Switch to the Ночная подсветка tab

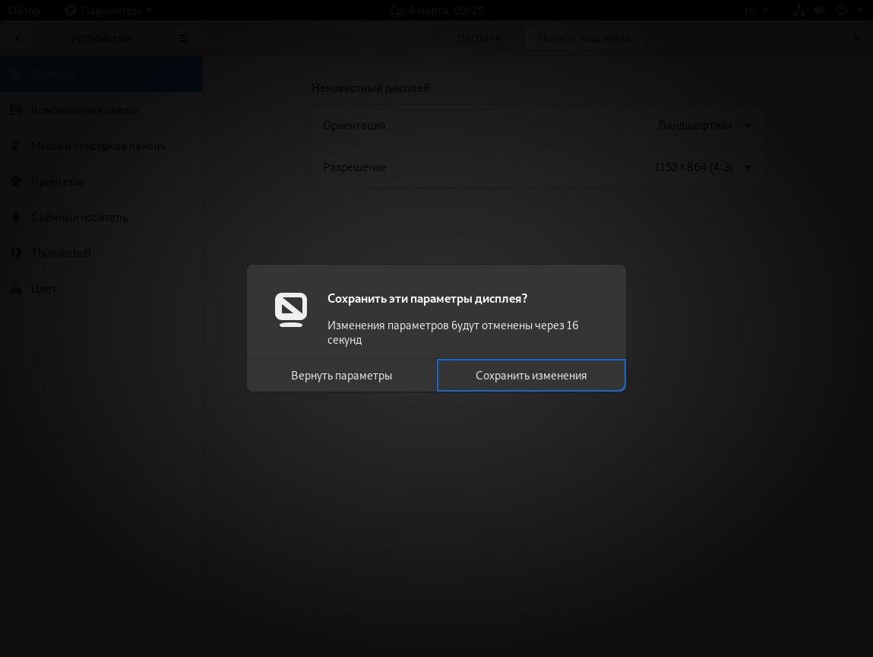click(x=584, y=37)
